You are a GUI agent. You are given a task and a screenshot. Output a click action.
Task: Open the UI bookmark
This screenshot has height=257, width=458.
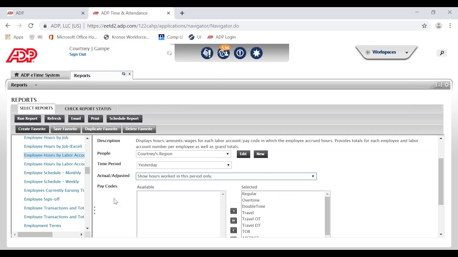[195, 37]
